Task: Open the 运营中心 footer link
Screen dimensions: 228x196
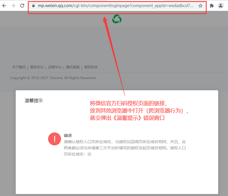Action: tap(55, 67)
